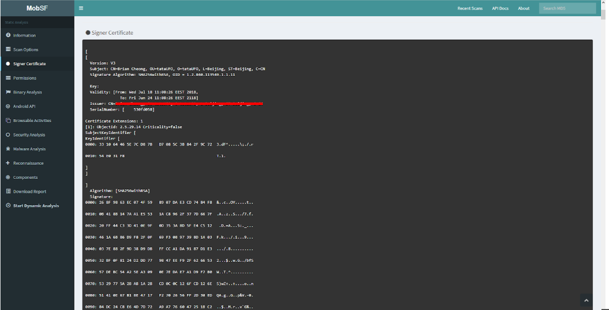Click the Signer Certificate circle icon
The height and width of the screenshot is (310, 609).
[x=8, y=64]
